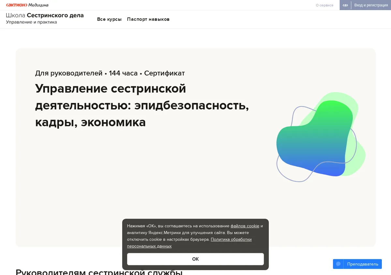Click the Медицина wordmark in the header
This screenshot has width=391, height=275.
(x=38, y=5)
